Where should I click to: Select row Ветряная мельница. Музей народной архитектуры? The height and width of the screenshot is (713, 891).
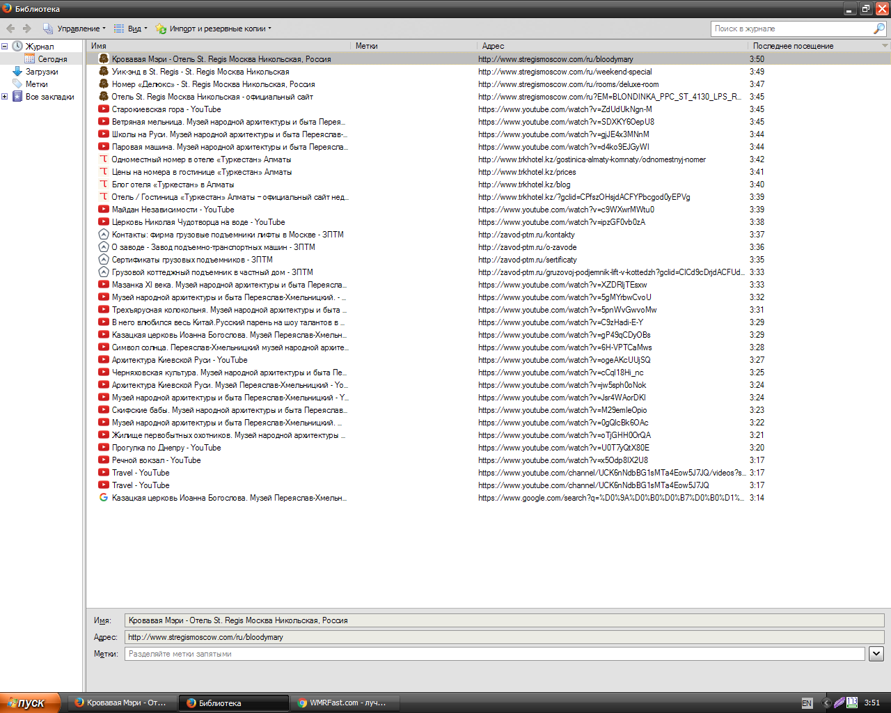[x=488, y=121]
